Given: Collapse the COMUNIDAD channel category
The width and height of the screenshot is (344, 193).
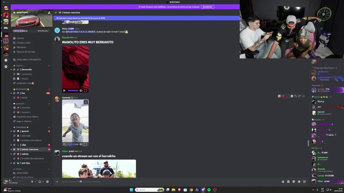Looking at the screenshot, I should click(x=22, y=127).
